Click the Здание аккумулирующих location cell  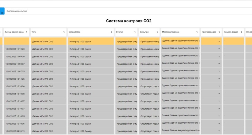pos(180,131)
